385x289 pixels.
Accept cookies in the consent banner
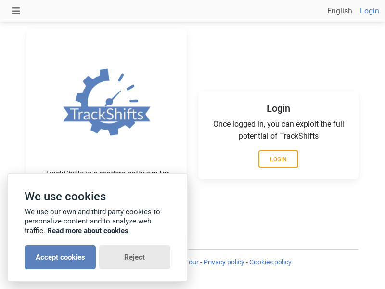pos(60,257)
